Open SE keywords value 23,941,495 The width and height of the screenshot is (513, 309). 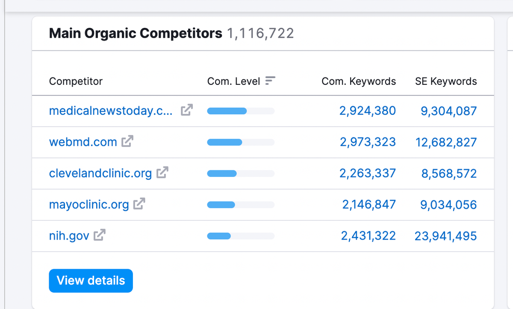pyautogui.click(x=445, y=236)
